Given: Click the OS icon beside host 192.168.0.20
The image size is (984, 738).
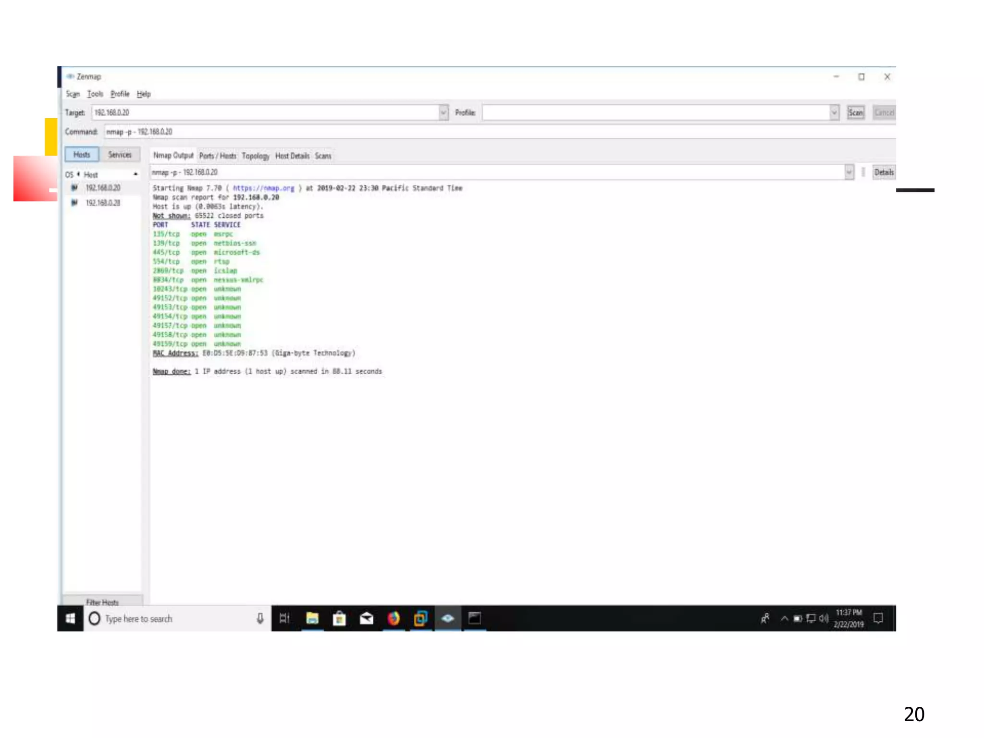Looking at the screenshot, I should pyautogui.click(x=74, y=188).
